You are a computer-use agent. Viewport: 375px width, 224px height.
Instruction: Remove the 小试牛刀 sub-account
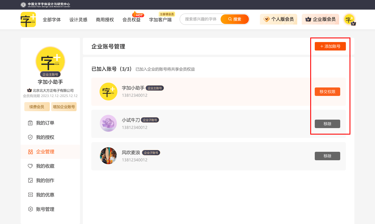327,124
